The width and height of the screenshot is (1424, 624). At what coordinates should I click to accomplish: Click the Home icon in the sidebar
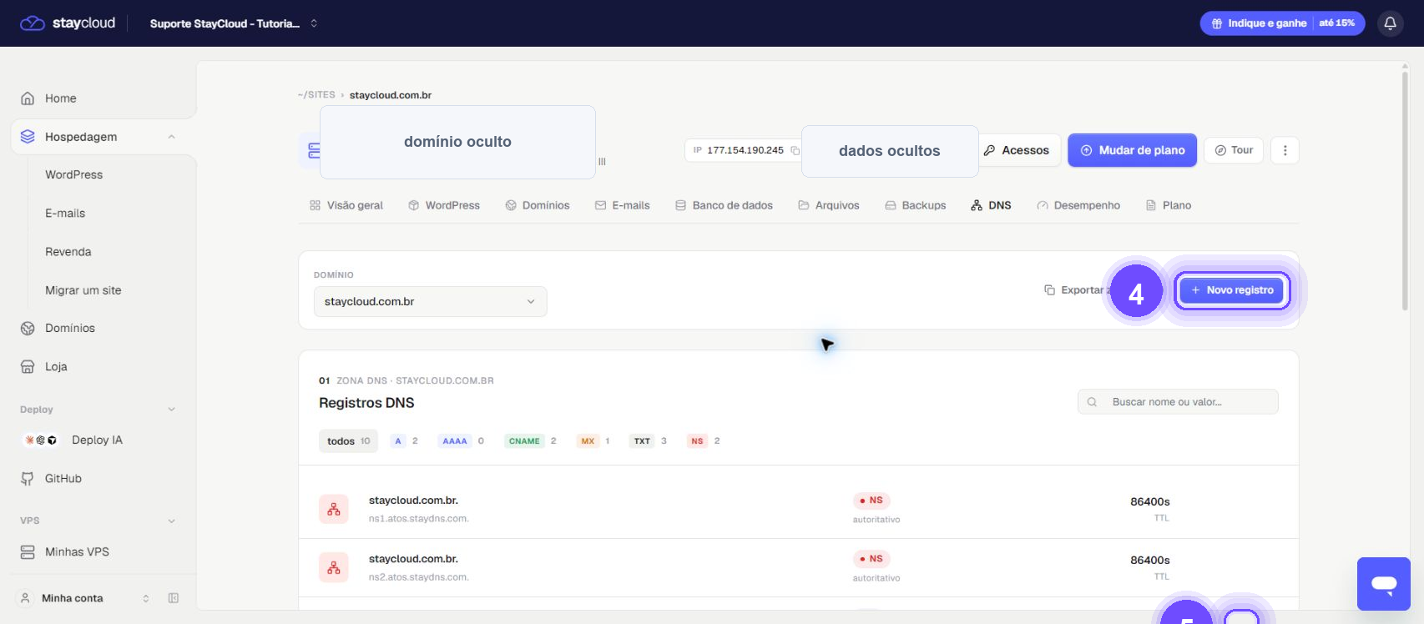click(28, 98)
